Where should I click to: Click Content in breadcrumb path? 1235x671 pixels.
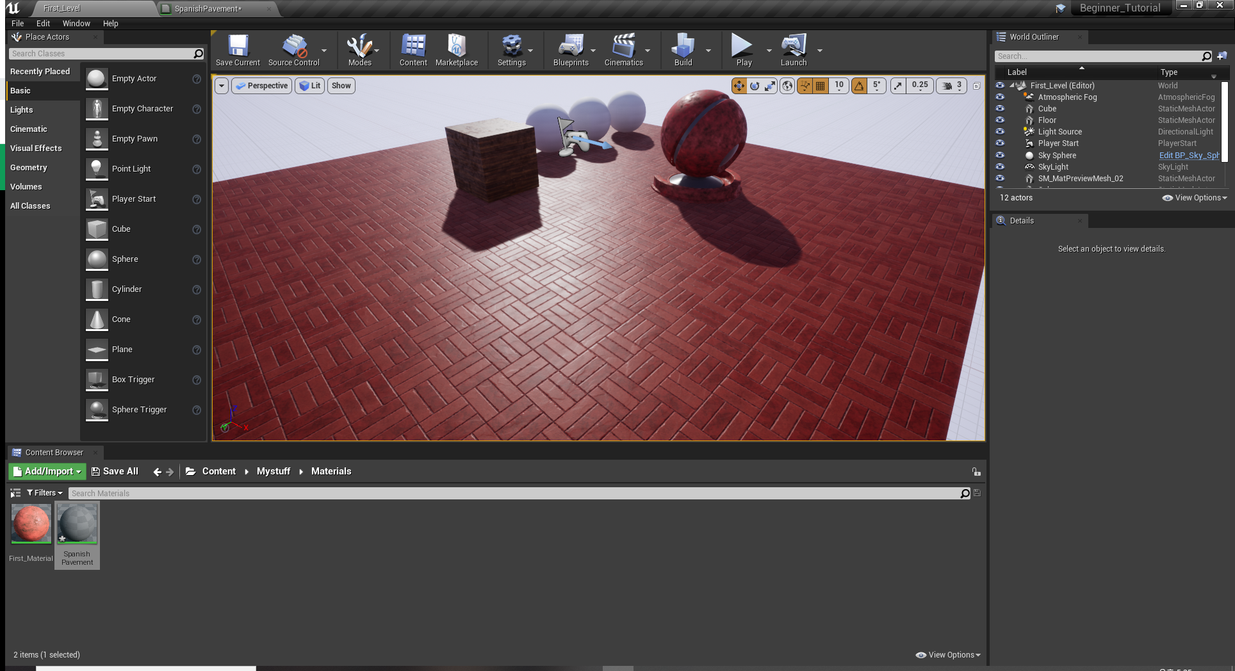pyautogui.click(x=219, y=471)
